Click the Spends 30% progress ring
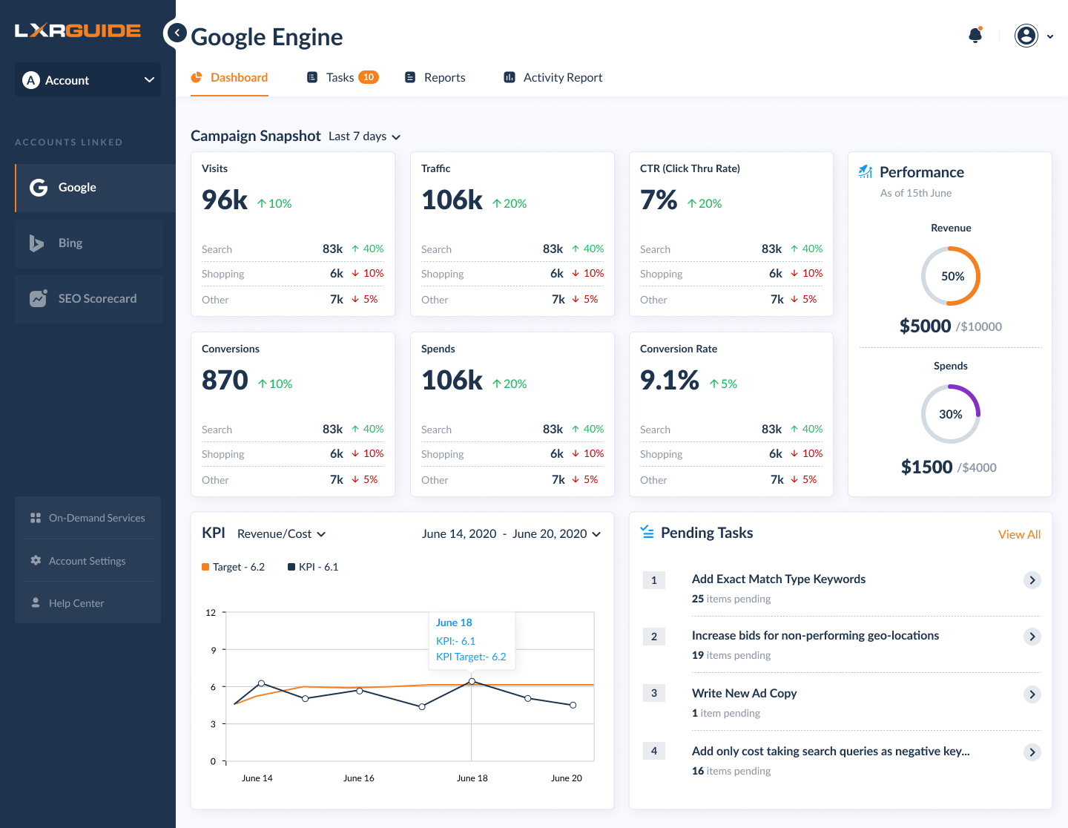Viewport: 1068px width, 828px height. pos(951,414)
